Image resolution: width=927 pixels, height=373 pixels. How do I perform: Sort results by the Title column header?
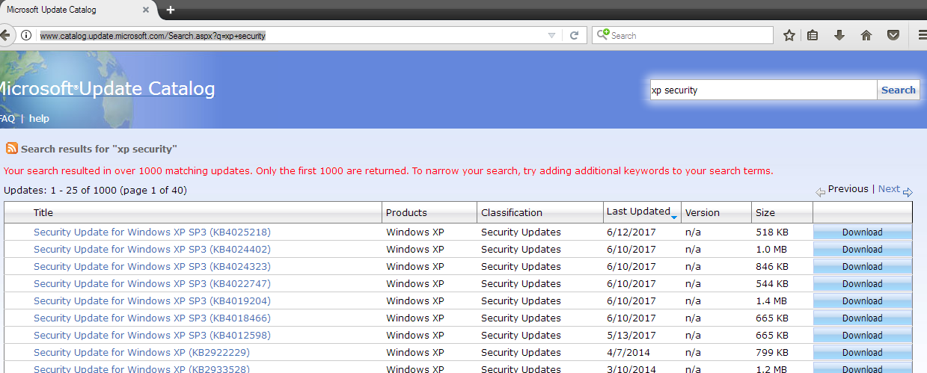[43, 212]
